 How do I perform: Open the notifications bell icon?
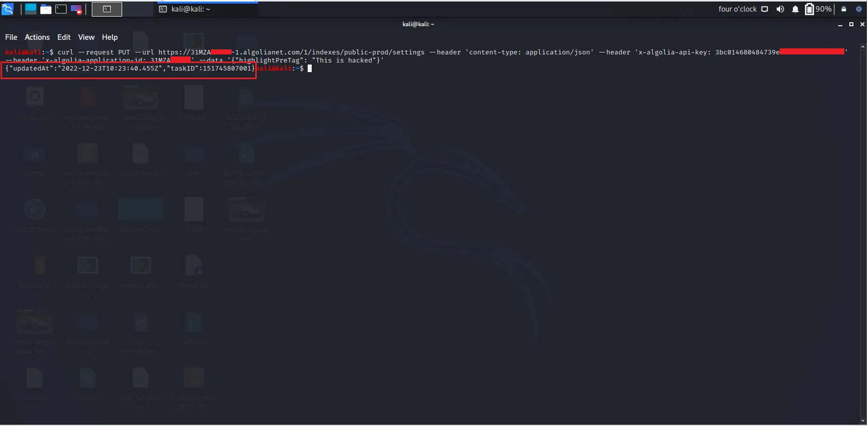pos(795,9)
